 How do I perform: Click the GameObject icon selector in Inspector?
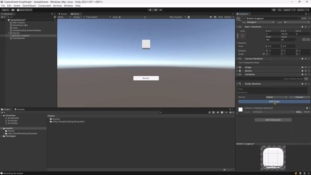(x=238, y=19)
